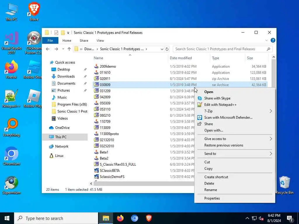Open File Explorer help icon
Viewport: 299px width, 224px height.
[273, 40]
